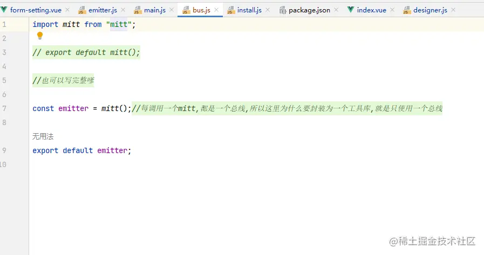Viewport: 484px width, 255px height.
Task: Close the emitter.js tab
Action: click(x=123, y=10)
